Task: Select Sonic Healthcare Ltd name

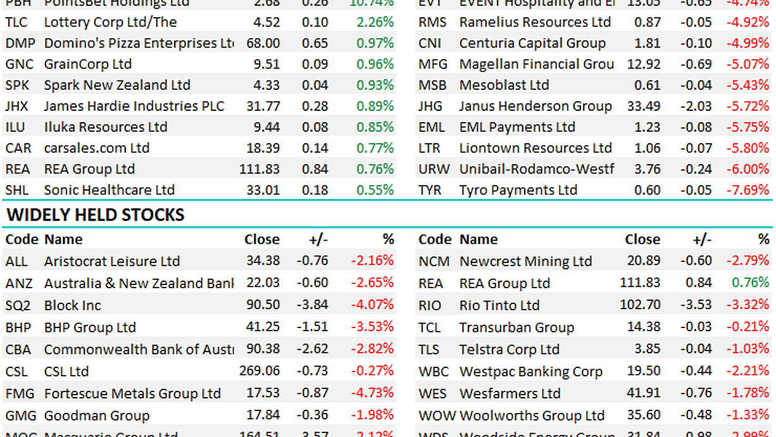Action: pyautogui.click(x=110, y=190)
